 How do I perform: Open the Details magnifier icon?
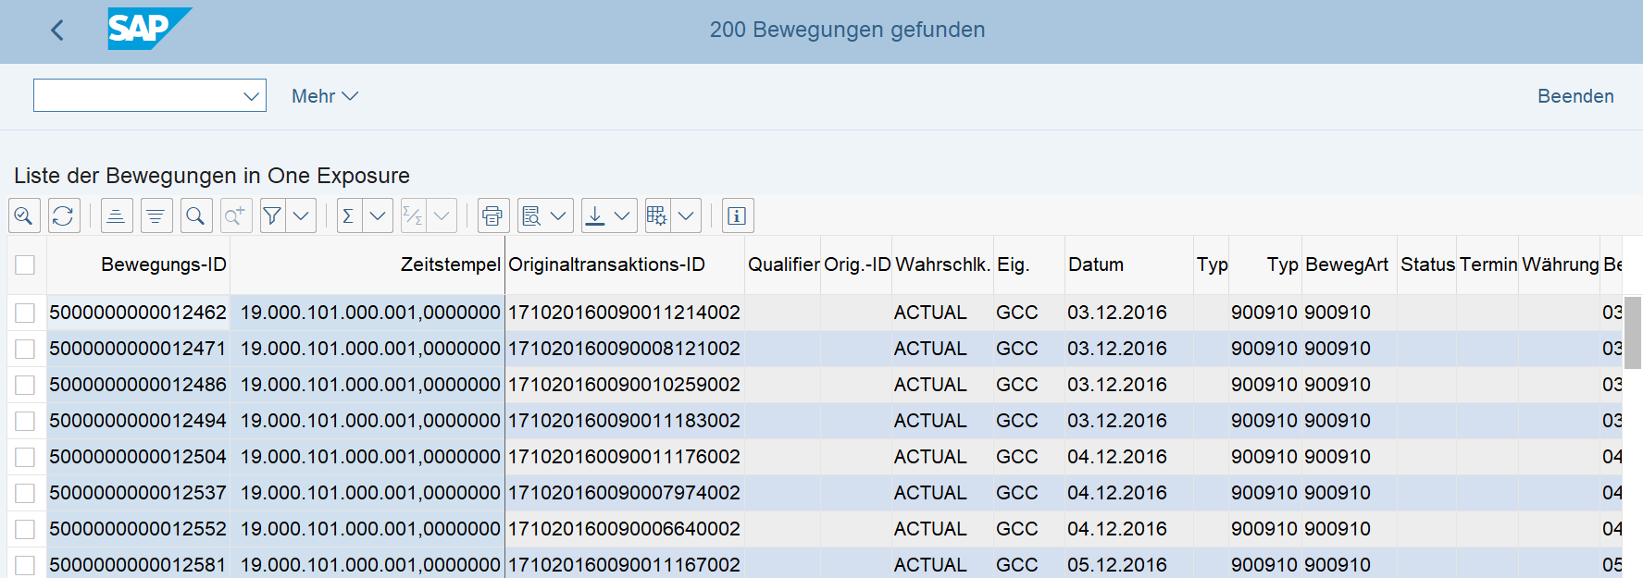(24, 215)
